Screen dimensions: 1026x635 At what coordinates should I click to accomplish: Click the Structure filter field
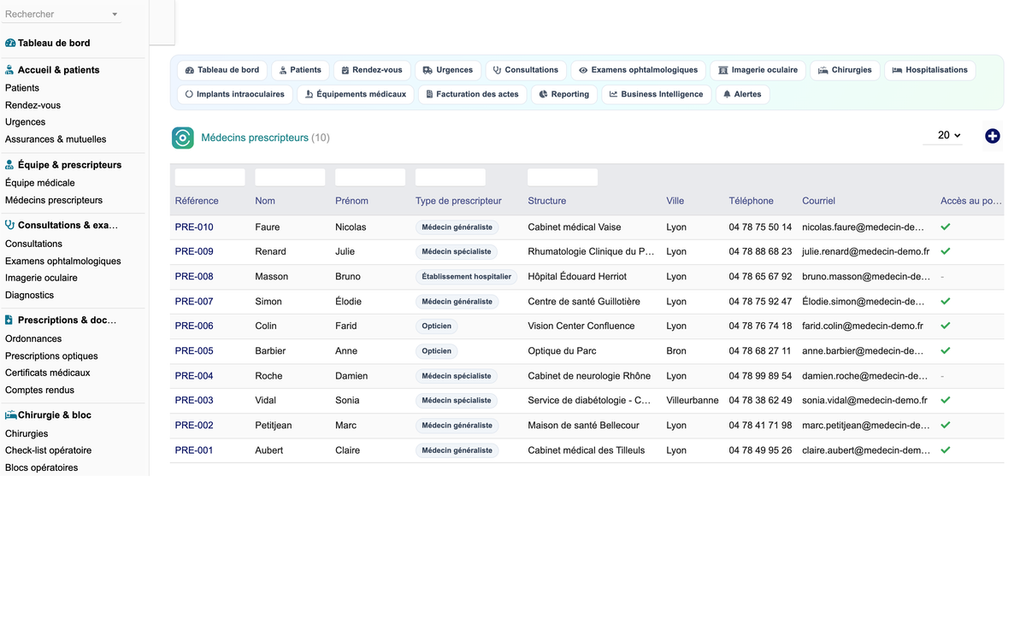point(563,177)
